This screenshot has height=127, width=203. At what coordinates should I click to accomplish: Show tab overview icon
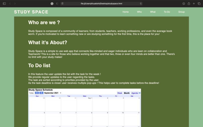(199, 4)
